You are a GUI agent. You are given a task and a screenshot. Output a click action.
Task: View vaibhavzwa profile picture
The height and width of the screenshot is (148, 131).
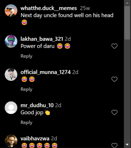pos(11,141)
